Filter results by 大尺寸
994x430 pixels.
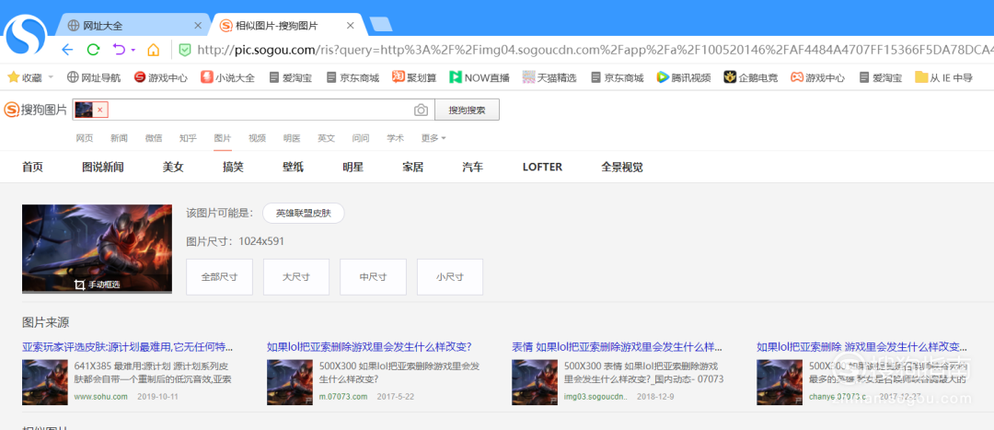[295, 276]
